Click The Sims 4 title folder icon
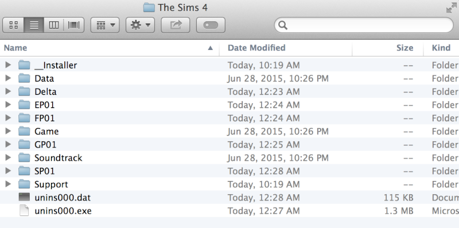The height and width of the screenshot is (228, 459). point(149,7)
